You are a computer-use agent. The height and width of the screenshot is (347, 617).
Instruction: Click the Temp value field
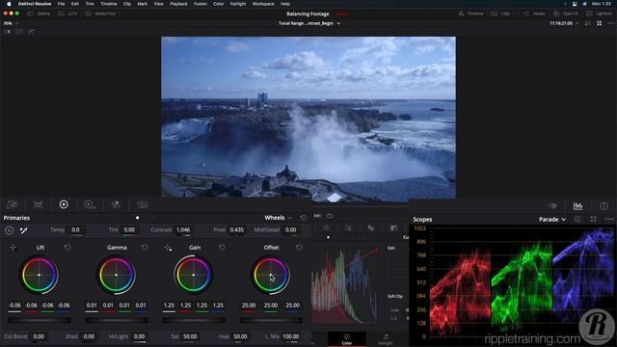point(75,229)
